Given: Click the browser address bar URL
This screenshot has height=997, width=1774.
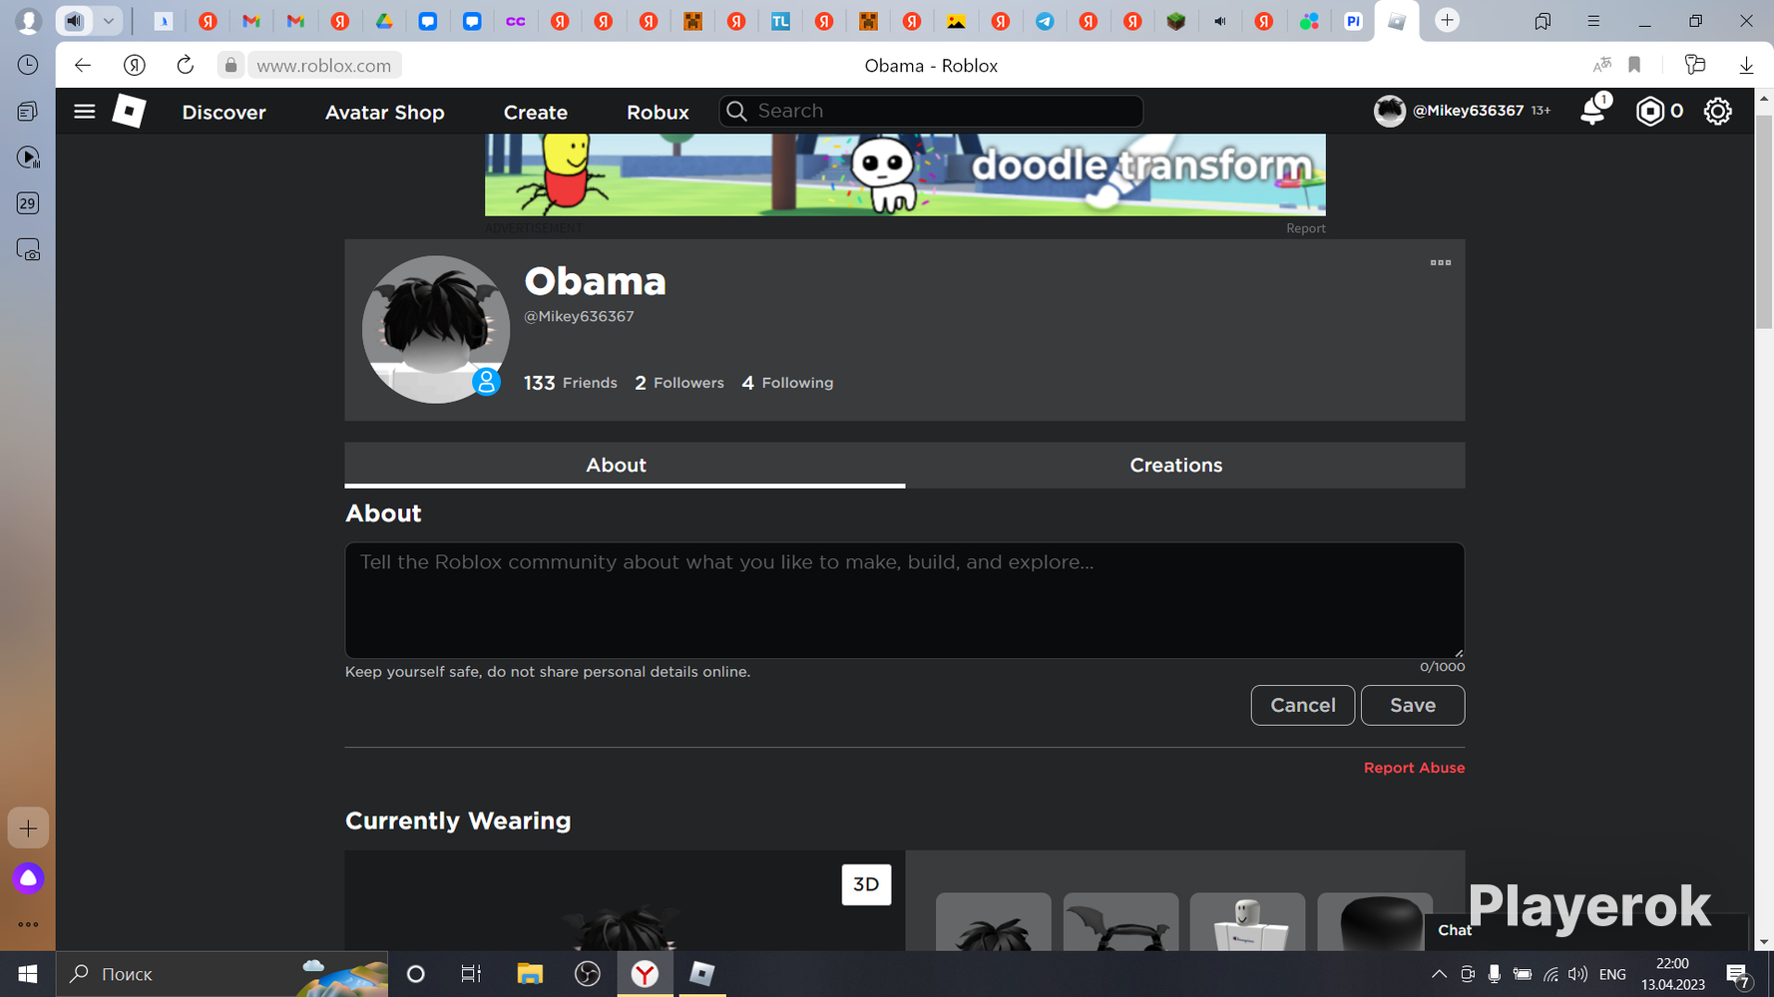Looking at the screenshot, I should point(324,66).
